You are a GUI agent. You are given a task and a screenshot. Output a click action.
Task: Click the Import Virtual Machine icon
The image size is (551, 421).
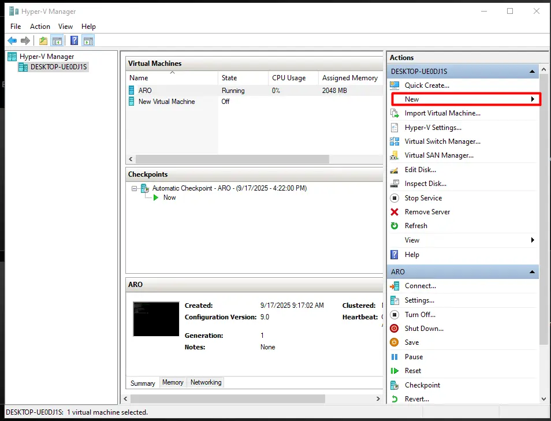coord(394,113)
